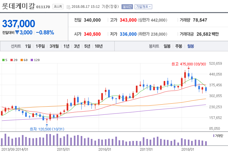The height and width of the screenshot is (153, 228).
Task: Select the 3개월 line chart period
Action: (x=54, y=46)
